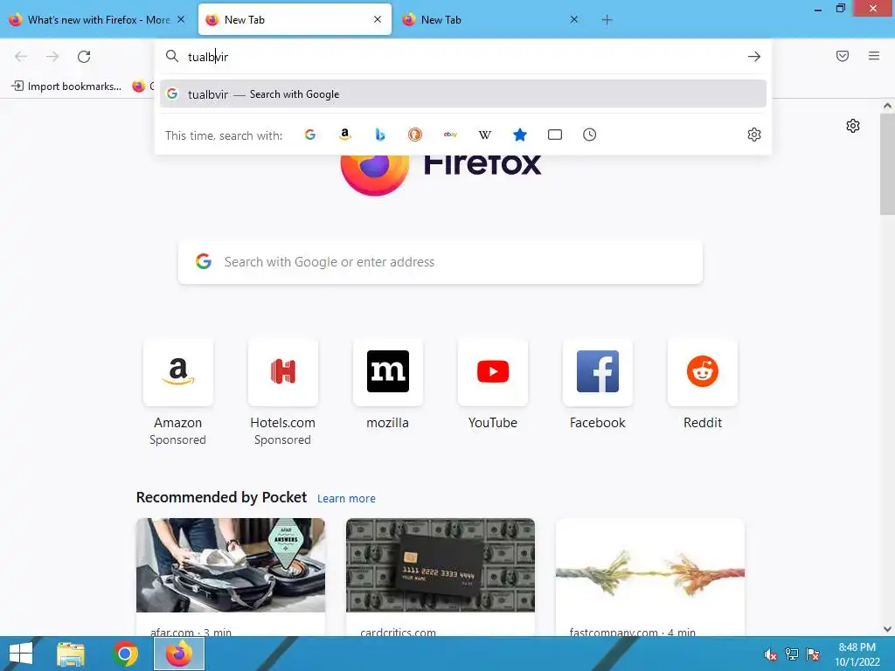Click the Action Center flag tray icon
The image size is (895, 671).
813,654
